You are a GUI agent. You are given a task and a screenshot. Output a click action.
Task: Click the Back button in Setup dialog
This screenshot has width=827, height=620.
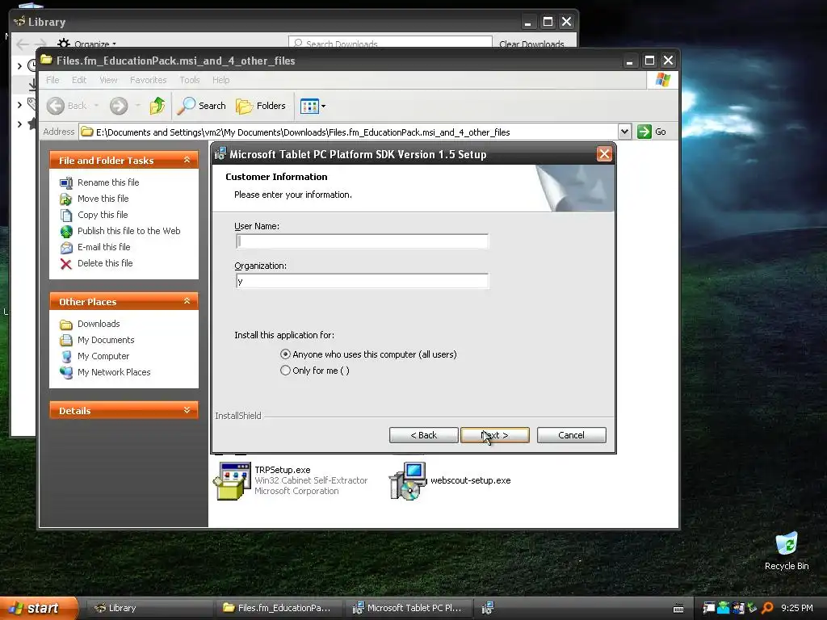click(x=423, y=435)
